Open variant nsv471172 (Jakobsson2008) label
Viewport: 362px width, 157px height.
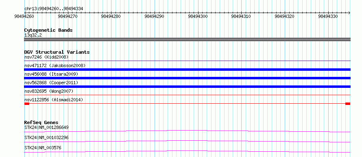pyautogui.click(x=55, y=65)
